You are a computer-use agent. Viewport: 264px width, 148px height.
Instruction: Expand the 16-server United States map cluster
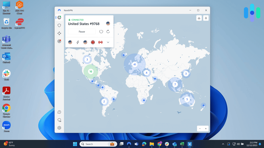(91, 71)
